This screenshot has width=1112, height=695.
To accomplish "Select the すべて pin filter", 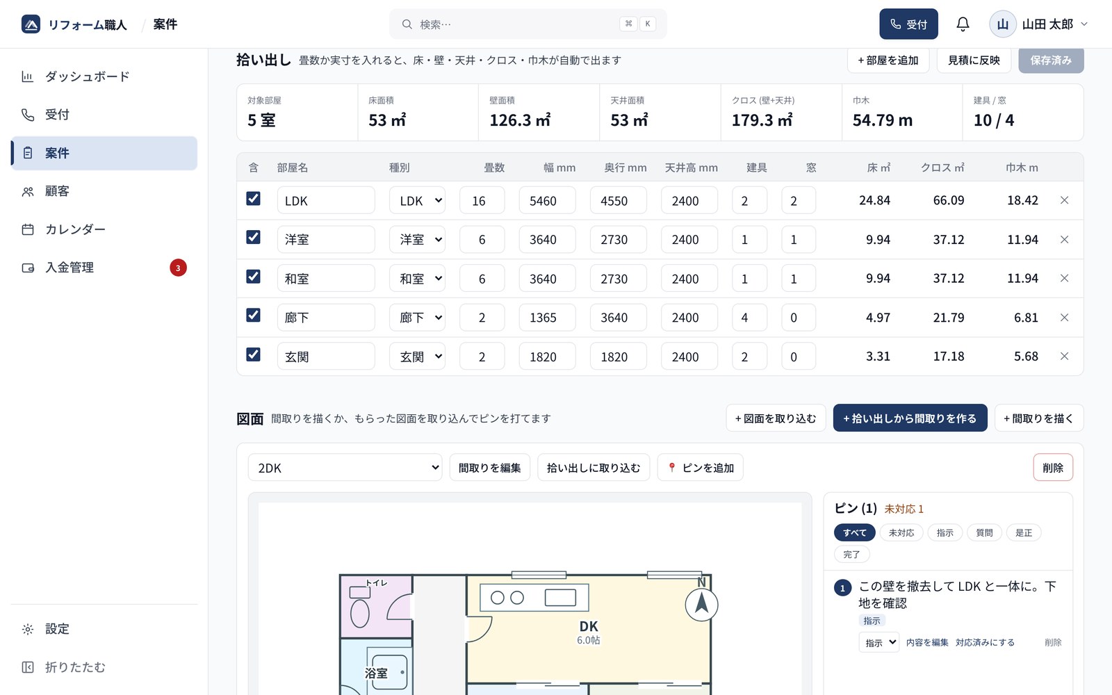I will [854, 532].
